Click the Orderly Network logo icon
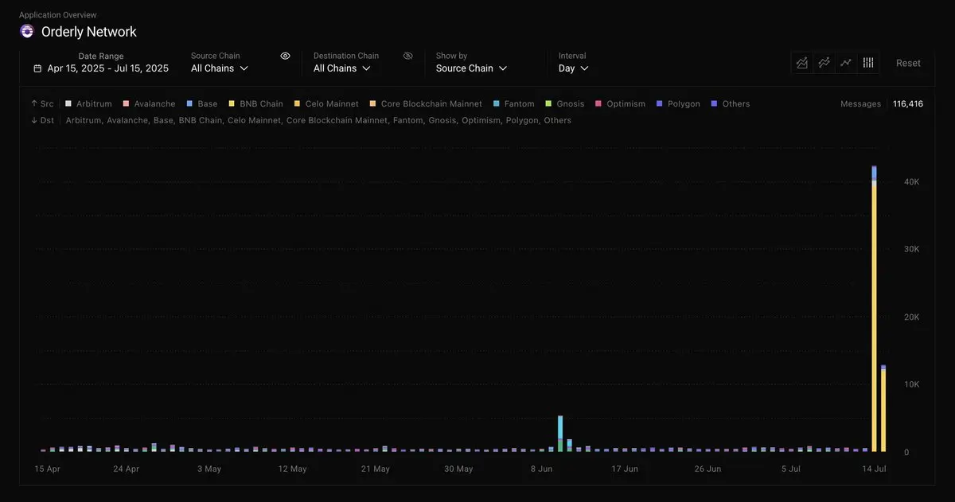 pos(27,32)
